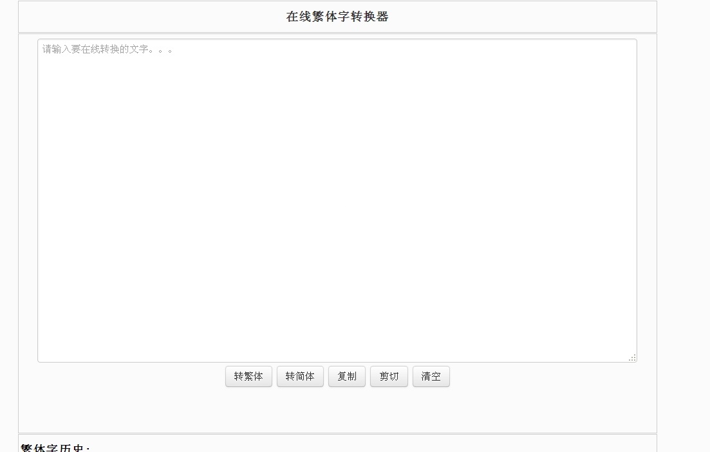
Task: Clear the textarea with the 清空 button
Action: [431, 376]
